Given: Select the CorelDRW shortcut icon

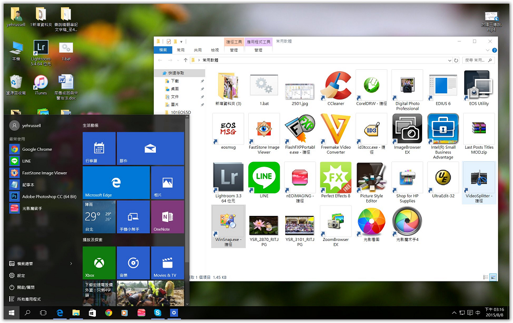Looking at the screenshot, I should pos(371,88).
